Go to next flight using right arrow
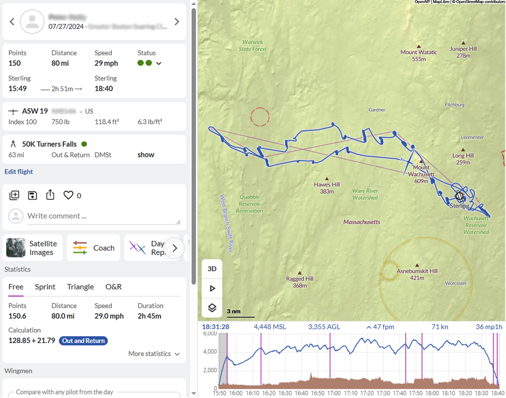 [x=177, y=22]
